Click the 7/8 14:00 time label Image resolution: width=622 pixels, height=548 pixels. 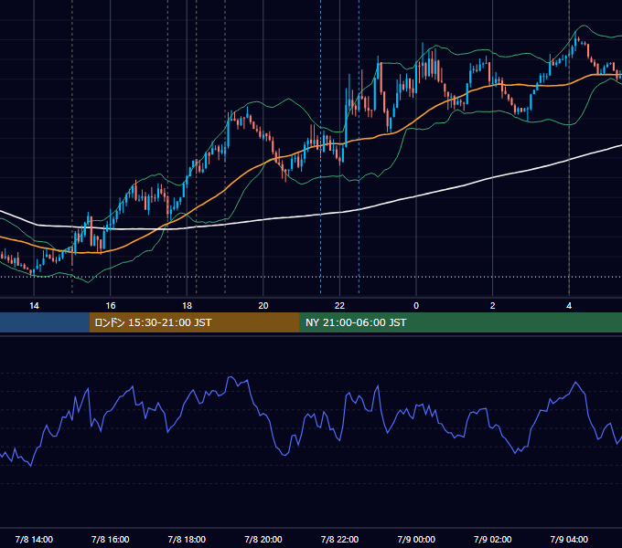[x=34, y=539]
